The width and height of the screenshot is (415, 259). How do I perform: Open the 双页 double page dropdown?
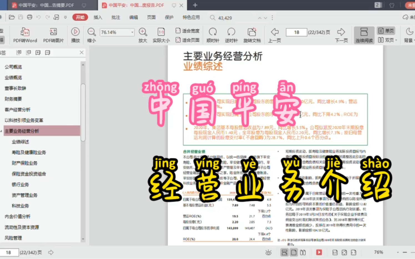388,40
